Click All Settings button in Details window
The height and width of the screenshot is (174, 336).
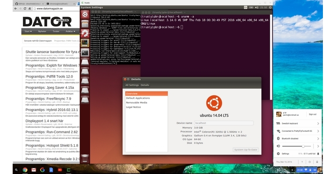(132, 85)
